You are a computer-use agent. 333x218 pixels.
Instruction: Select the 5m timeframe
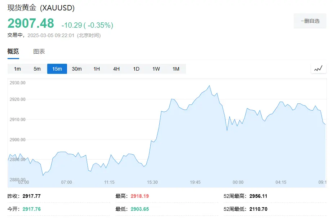37,69
